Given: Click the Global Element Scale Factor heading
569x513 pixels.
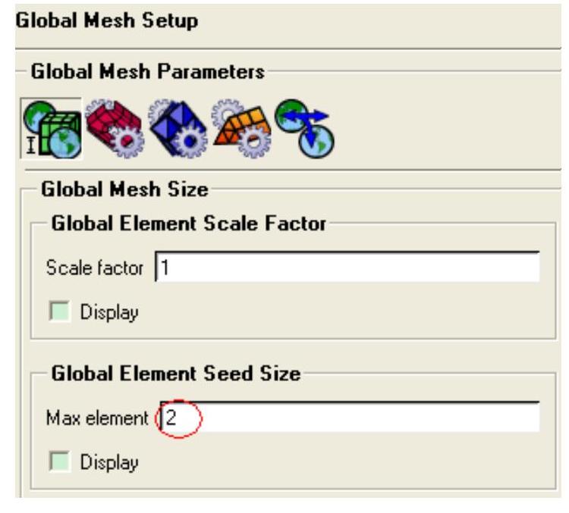Looking at the screenshot, I should point(188,224).
